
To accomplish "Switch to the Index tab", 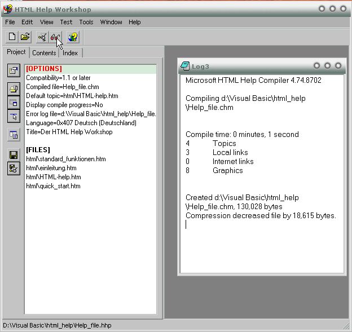I will pos(71,52).
